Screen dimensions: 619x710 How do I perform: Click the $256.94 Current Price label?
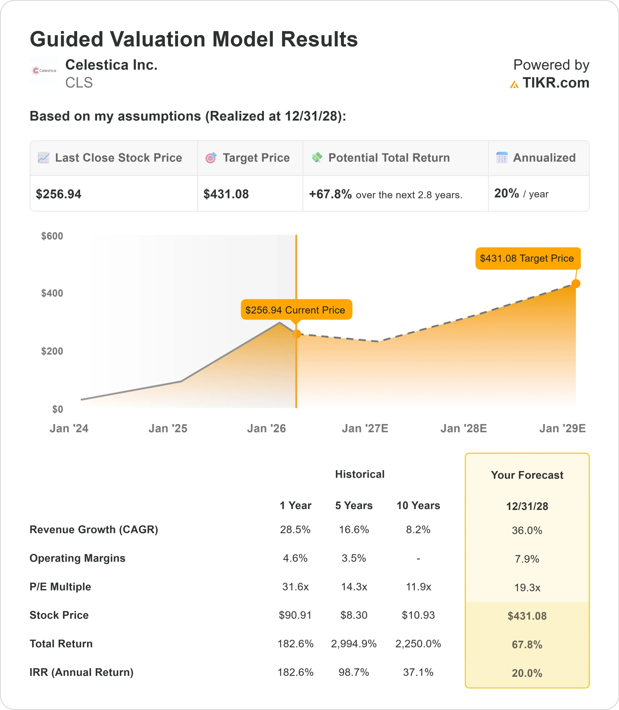pos(296,310)
